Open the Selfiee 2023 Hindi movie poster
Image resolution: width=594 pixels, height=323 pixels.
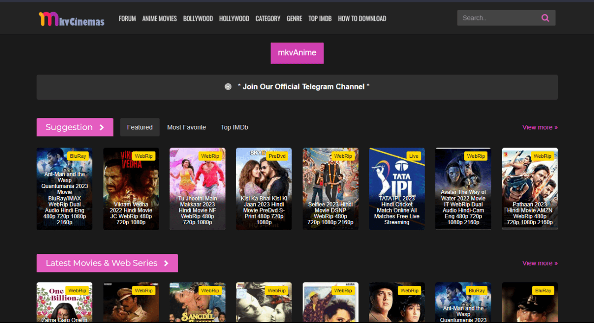[x=330, y=188]
